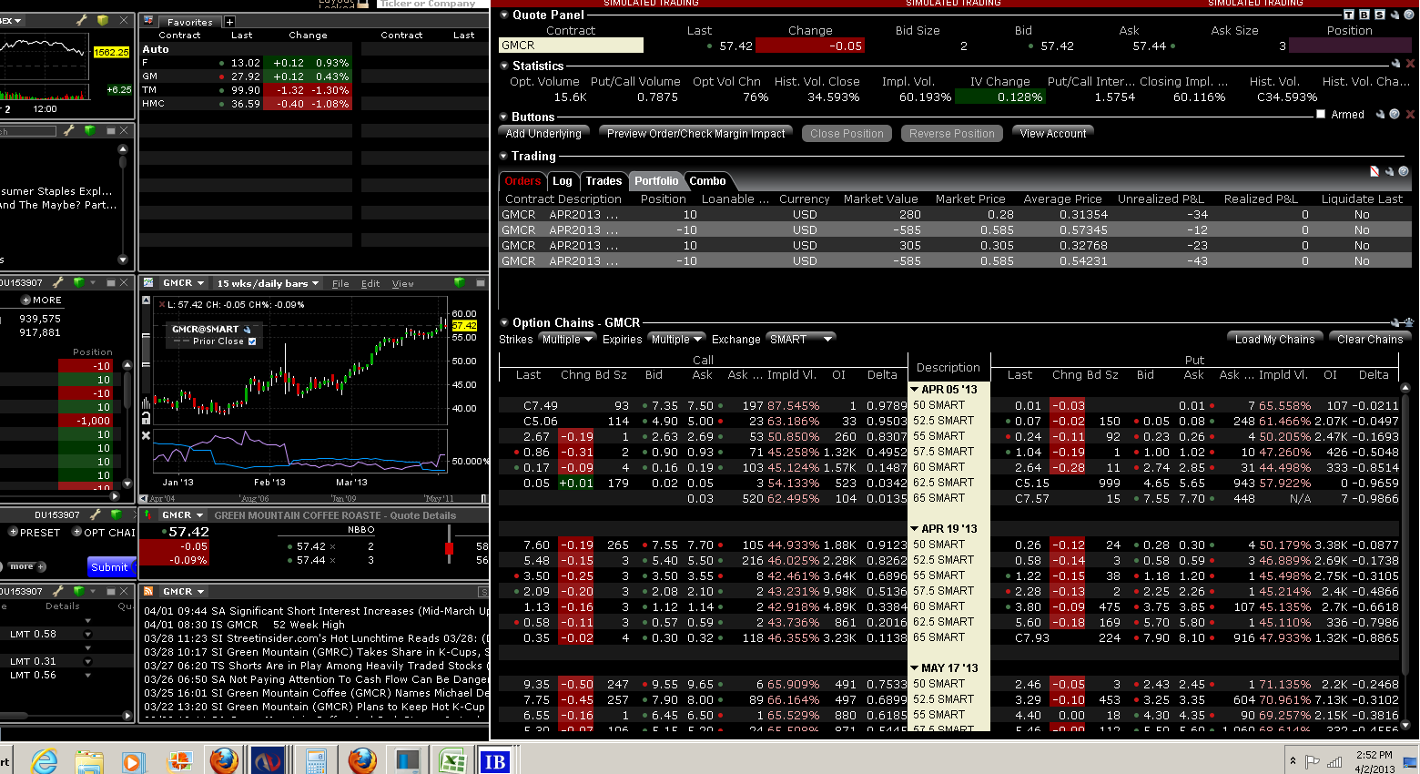Open Option Chains wrench configuration
This screenshot has height=774, width=1420.
coord(1395,322)
